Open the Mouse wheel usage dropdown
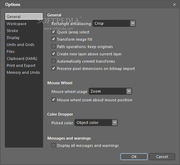180x165 pixels. [x=110, y=91]
